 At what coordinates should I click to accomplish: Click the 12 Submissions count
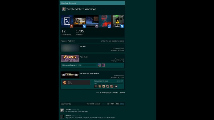click(66, 33)
